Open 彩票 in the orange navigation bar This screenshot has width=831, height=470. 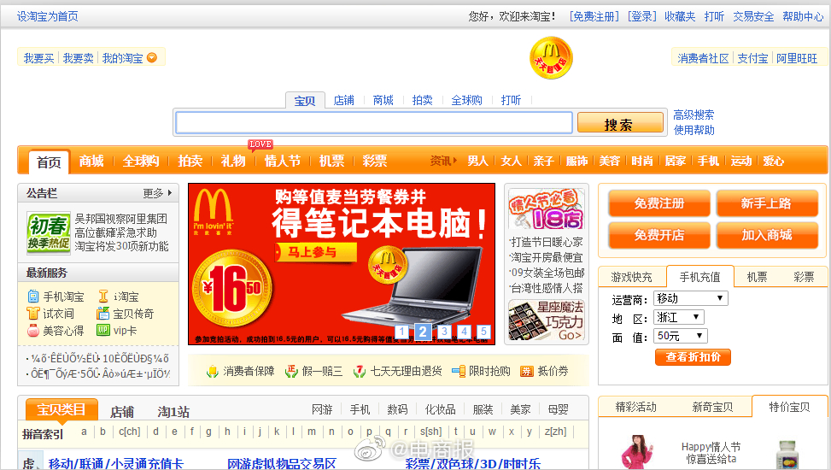point(375,161)
